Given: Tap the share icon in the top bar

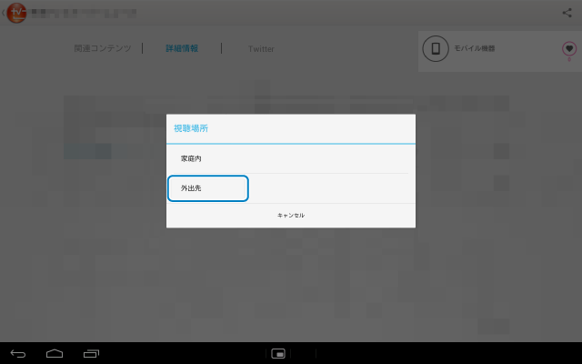Looking at the screenshot, I should point(567,13).
